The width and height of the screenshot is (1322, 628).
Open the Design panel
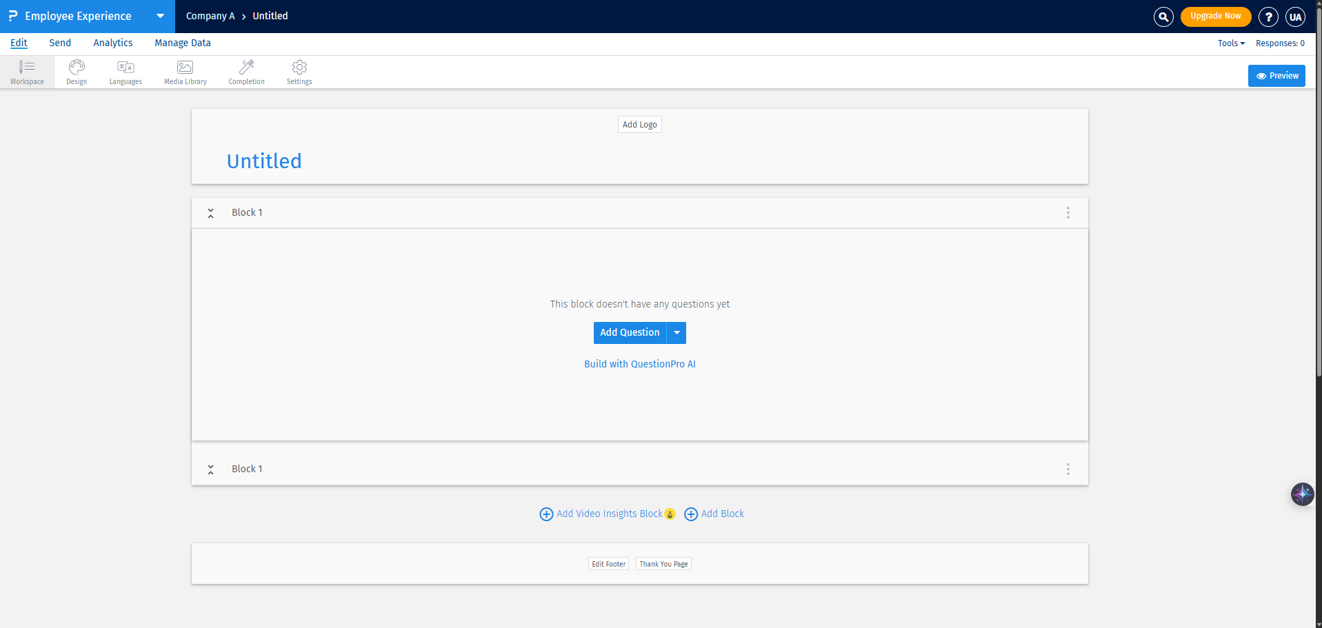click(x=76, y=72)
